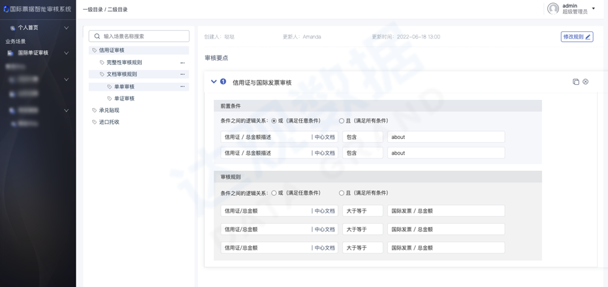Click the 审核规则 section header
The height and width of the screenshot is (287, 608).
click(377, 177)
